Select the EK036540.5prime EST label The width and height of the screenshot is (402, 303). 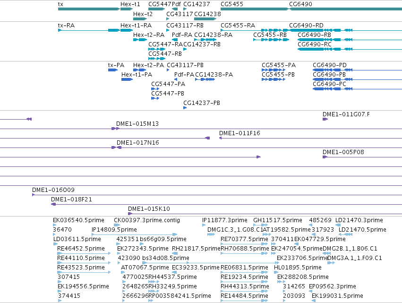(x=79, y=220)
